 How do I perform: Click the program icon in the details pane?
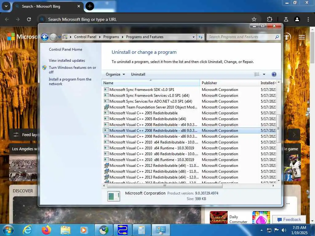click(114, 196)
